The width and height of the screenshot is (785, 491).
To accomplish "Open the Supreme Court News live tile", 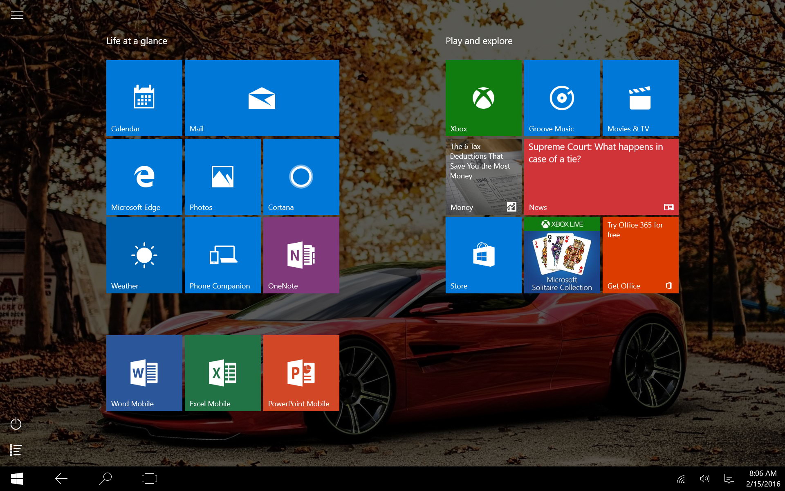I will pyautogui.click(x=601, y=177).
